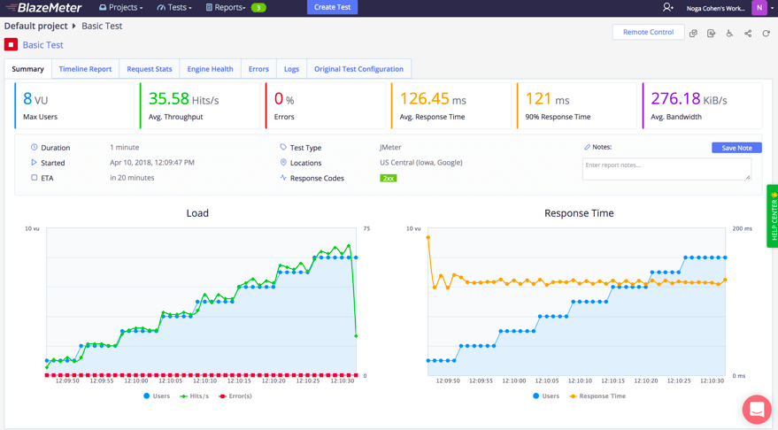This screenshot has width=778, height=430.
Task: Expand the Tests dropdown menu
Action: [174, 8]
